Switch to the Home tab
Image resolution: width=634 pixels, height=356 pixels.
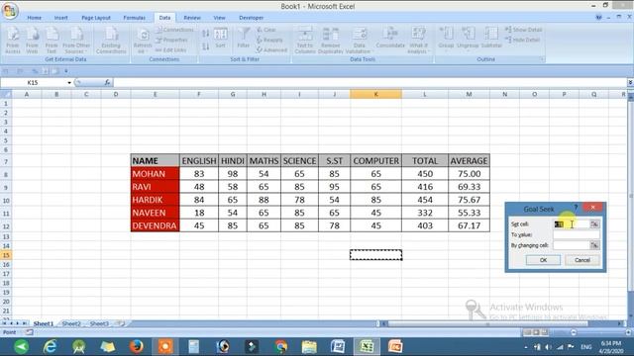point(35,18)
